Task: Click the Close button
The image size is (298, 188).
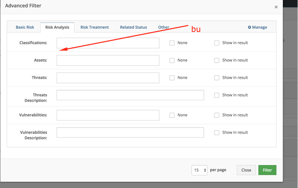Action: coord(246,170)
